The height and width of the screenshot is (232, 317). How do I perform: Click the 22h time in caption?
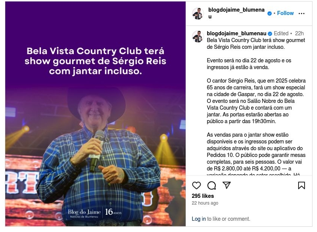299,33
